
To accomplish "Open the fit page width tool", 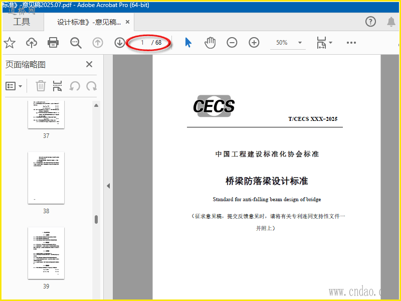I will [321, 43].
